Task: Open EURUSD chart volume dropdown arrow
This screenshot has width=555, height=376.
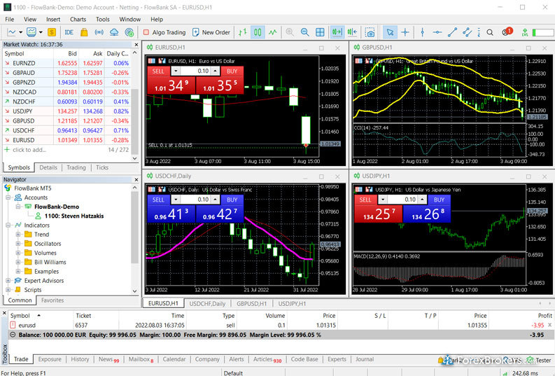Action: click(176, 71)
